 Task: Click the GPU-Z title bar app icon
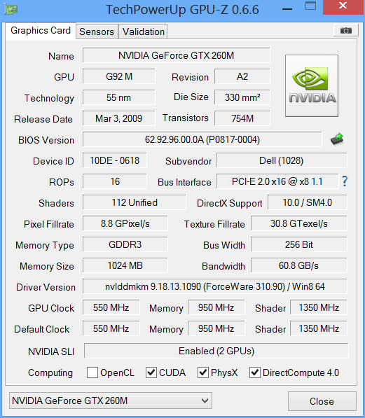coord(11,9)
